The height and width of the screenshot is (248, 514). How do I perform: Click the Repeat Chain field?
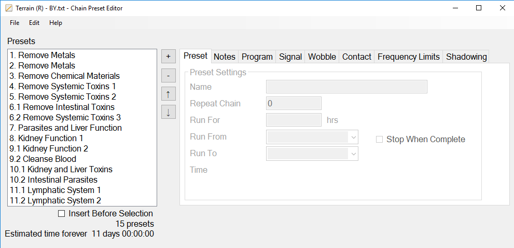(x=294, y=103)
